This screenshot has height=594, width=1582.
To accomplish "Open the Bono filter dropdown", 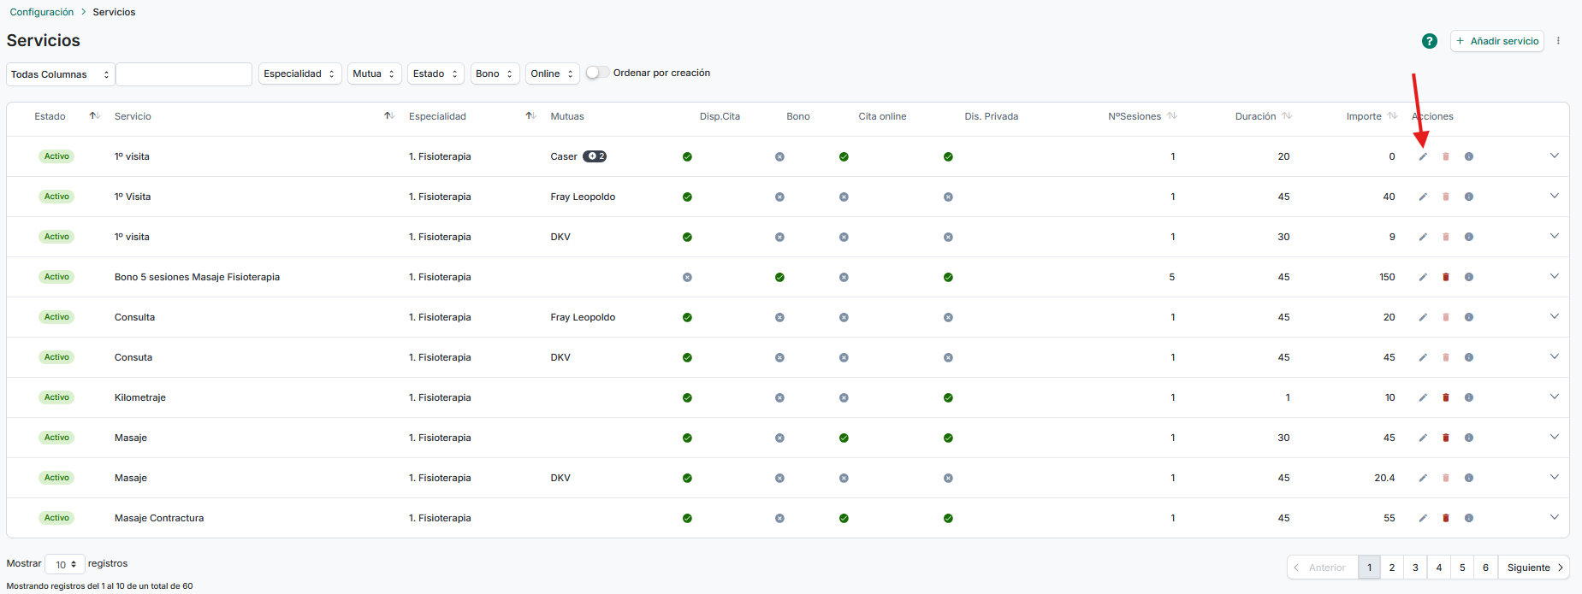I will coord(495,74).
